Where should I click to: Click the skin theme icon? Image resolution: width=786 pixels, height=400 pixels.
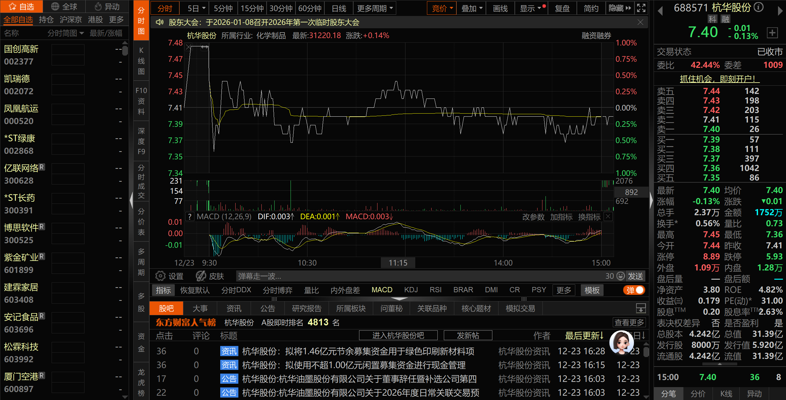[x=201, y=276]
